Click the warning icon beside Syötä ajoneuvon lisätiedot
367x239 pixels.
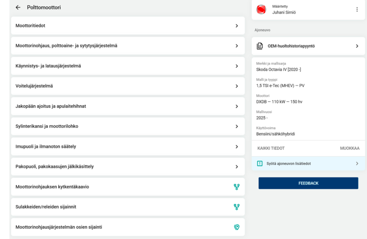260,163
